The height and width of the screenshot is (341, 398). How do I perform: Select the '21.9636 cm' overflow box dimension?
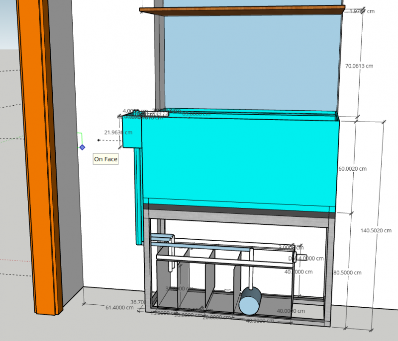point(118,133)
